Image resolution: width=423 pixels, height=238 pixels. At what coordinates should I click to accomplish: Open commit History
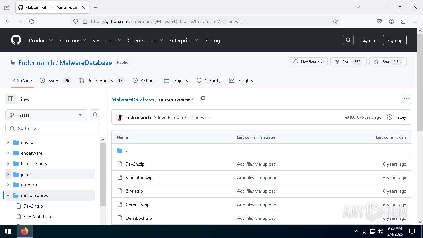click(397, 117)
